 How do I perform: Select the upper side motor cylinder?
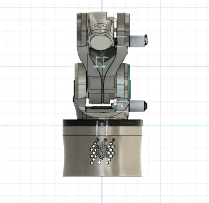pos(137,41)
